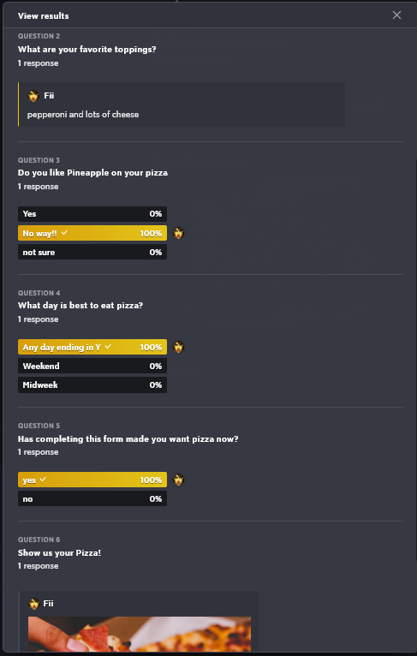Image resolution: width=417 pixels, height=656 pixels.
Task: Click the 100% No way!! progress bar
Action: click(92, 233)
